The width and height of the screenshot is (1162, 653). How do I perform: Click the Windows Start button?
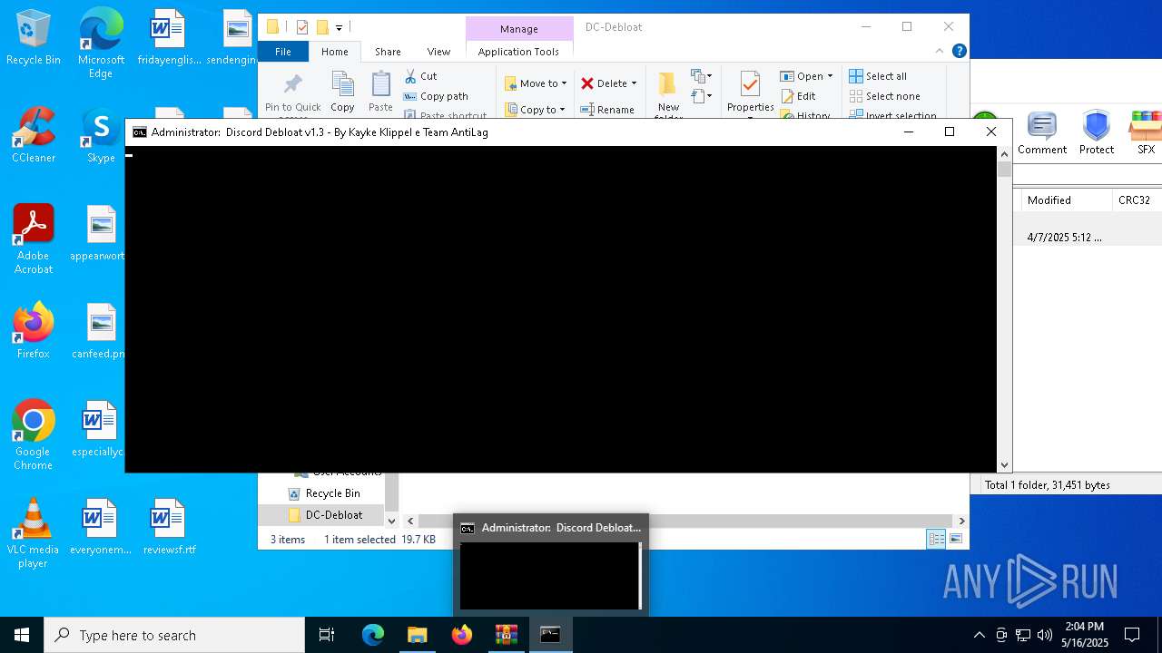click(21, 635)
